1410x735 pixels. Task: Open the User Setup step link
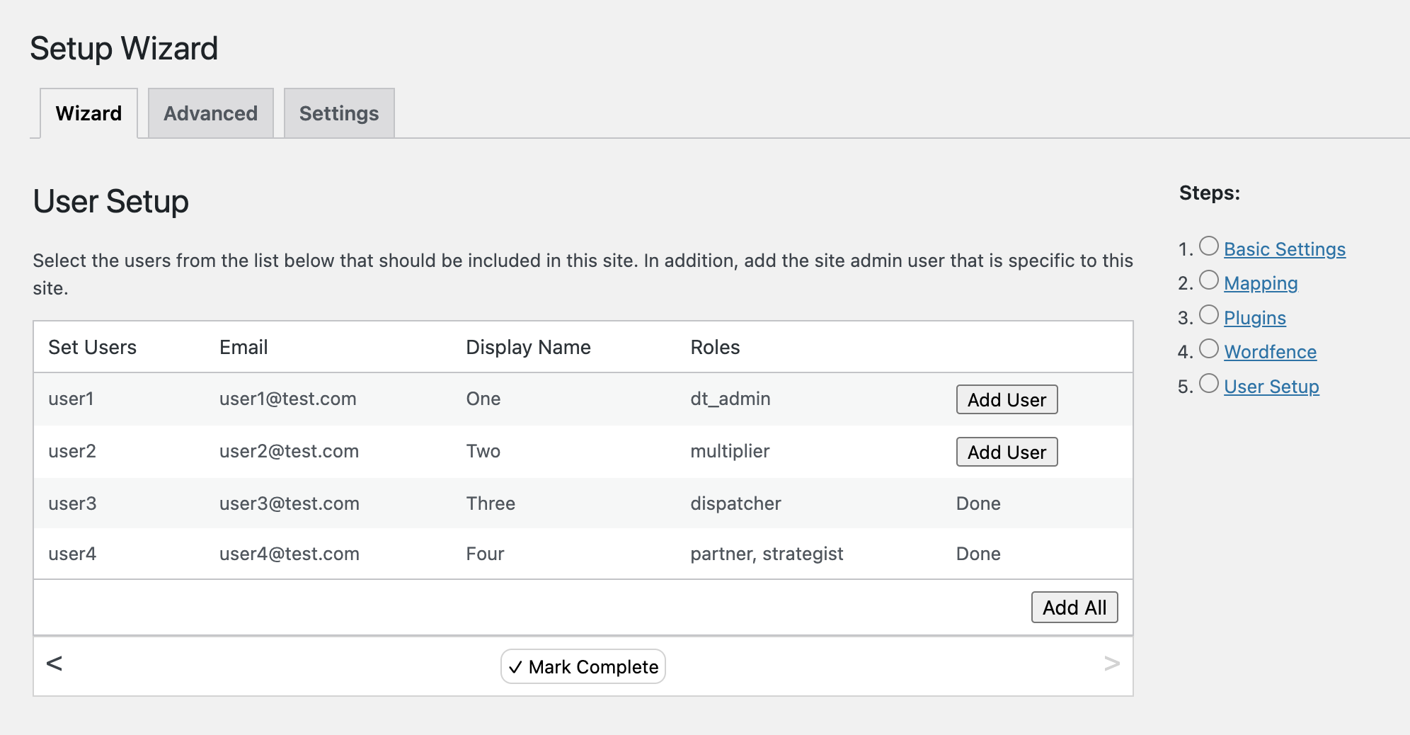(x=1271, y=387)
